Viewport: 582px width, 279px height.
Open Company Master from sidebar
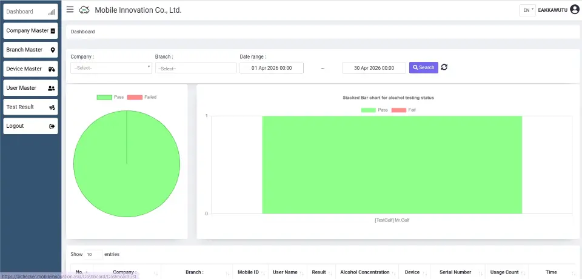pos(30,31)
